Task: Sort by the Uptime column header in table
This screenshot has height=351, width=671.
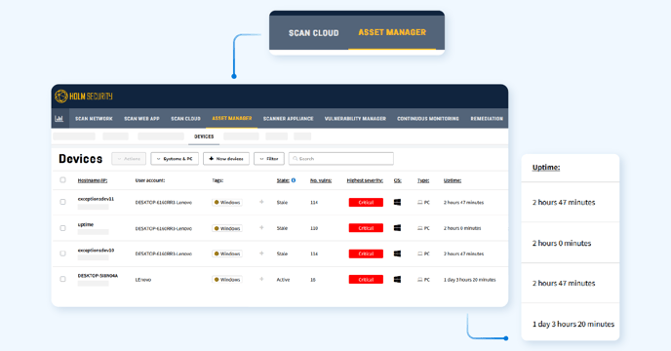Action: click(x=453, y=180)
